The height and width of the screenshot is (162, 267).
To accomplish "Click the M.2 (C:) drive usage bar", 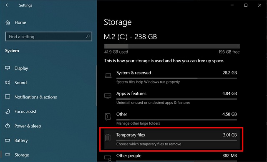I will tap(172, 46).
